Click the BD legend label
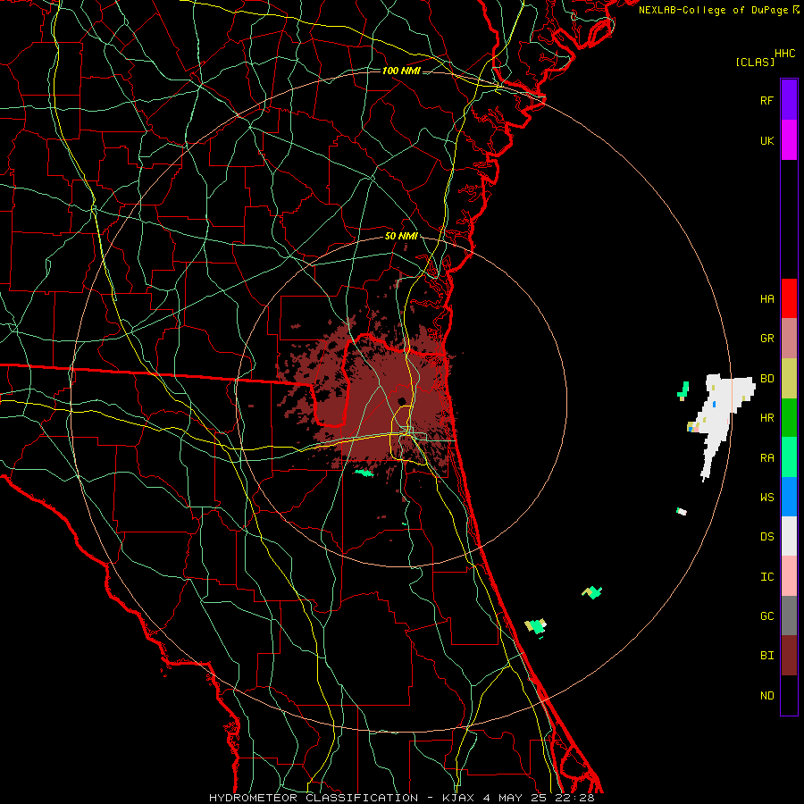804x804 pixels. pos(766,379)
